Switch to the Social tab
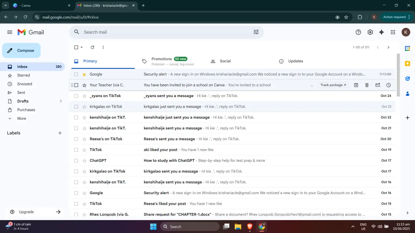 240,61
